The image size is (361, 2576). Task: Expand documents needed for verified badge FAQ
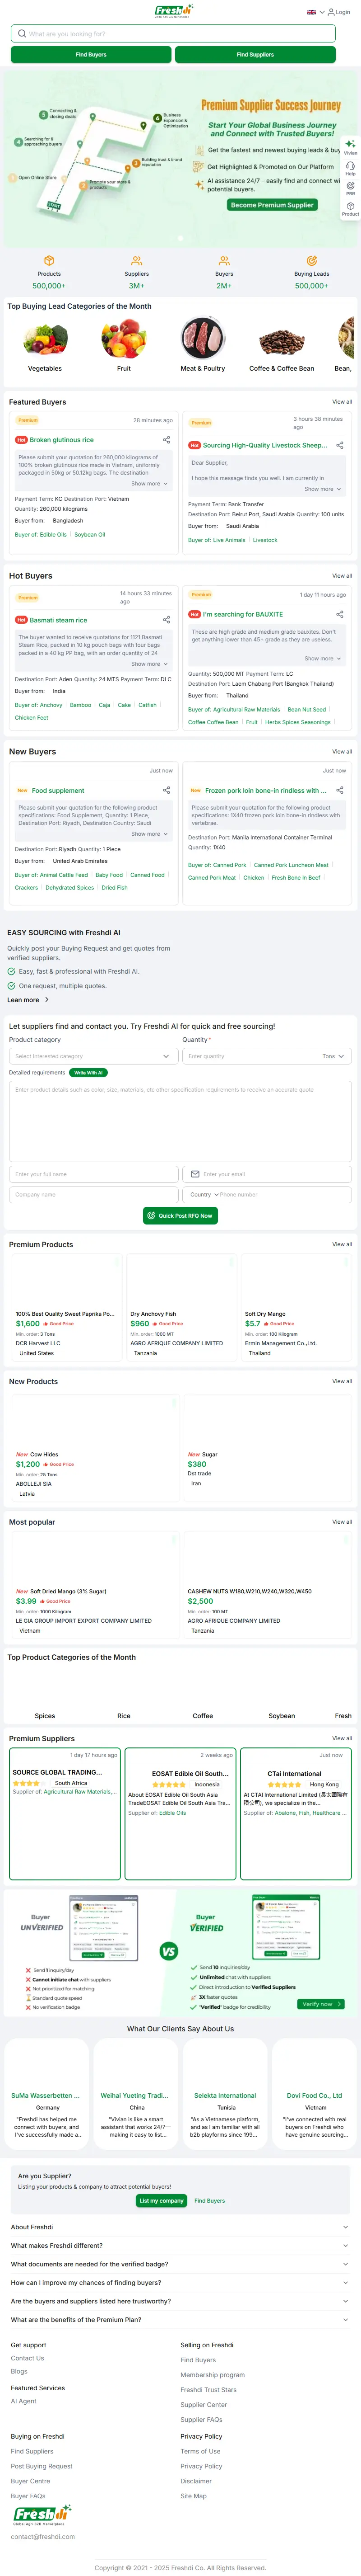tap(180, 2264)
